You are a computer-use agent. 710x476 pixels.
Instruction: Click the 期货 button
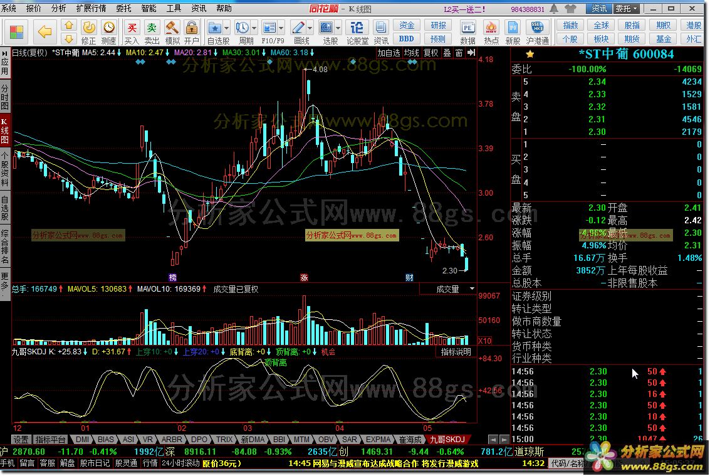pyautogui.click(x=632, y=39)
